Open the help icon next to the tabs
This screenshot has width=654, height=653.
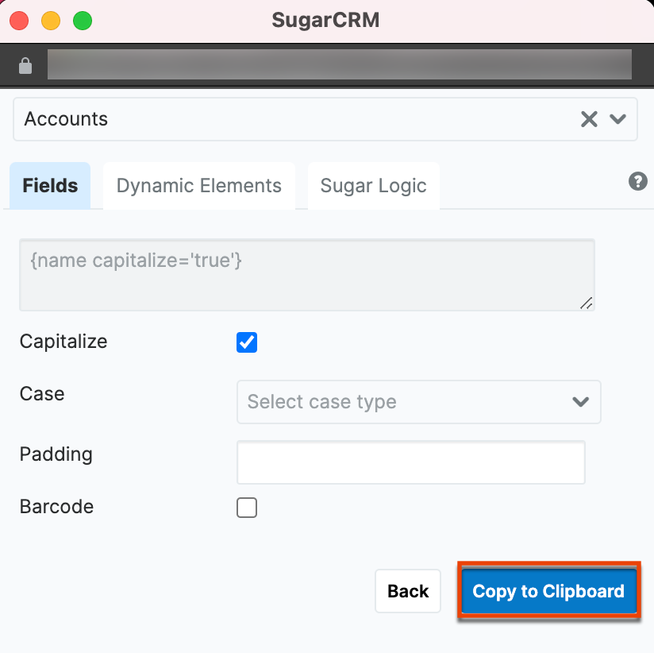pos(637,182)
